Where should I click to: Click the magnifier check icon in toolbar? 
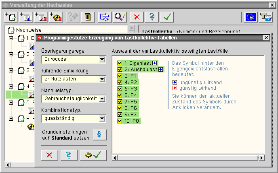120,16
